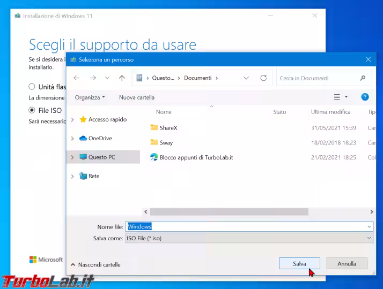Image resolution: width=383 pixels, height=289 pixels.
Task: Click the address bar location icon
Action: point(139,78)
